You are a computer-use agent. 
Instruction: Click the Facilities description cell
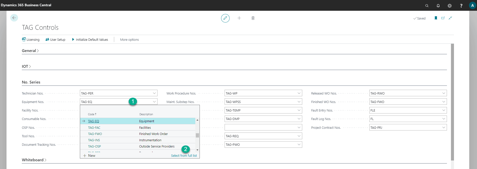(x=145, y=127)
